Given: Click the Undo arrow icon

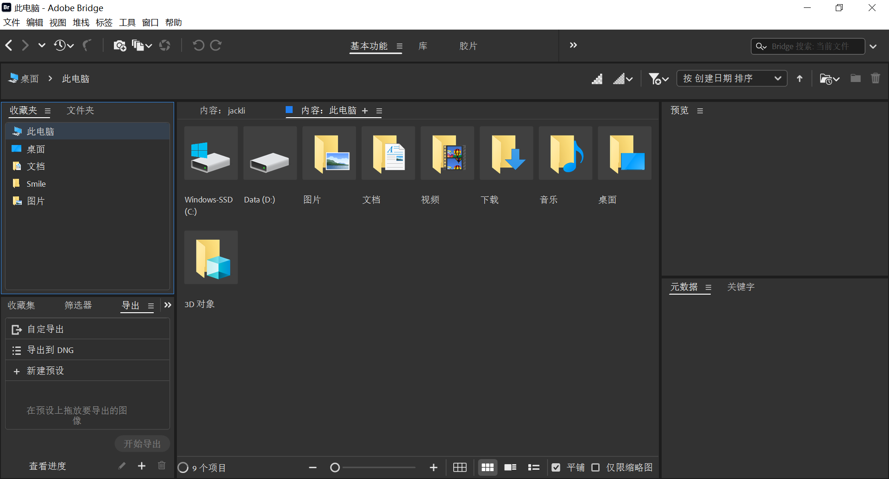Looking at the screenshot, I should click(x=198, y=45).
